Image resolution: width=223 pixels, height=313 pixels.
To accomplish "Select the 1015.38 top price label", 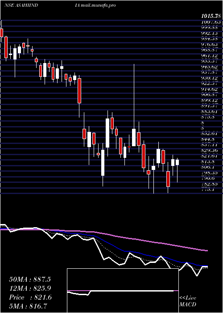I will click(212, 17).
